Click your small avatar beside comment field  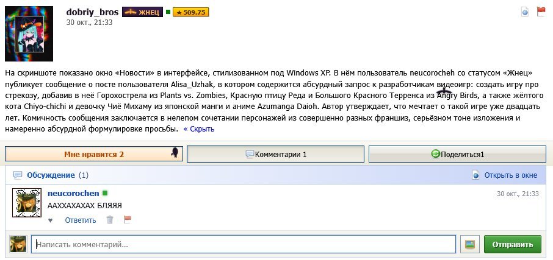click(x=18, y=244)
